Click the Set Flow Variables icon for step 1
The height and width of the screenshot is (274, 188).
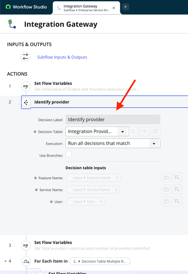(26, 87)
